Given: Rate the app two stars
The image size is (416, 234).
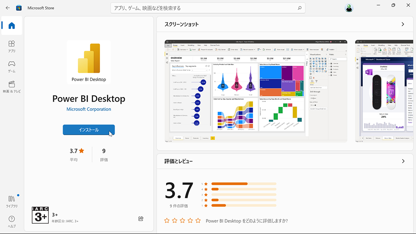Looking at the screenshot, I should [x=175, y=221].
